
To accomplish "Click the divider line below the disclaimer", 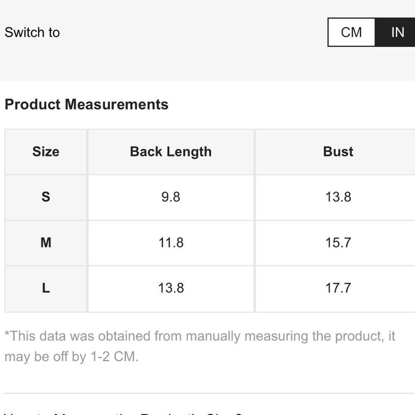I will pyautogui.click(x=209, y=393).
